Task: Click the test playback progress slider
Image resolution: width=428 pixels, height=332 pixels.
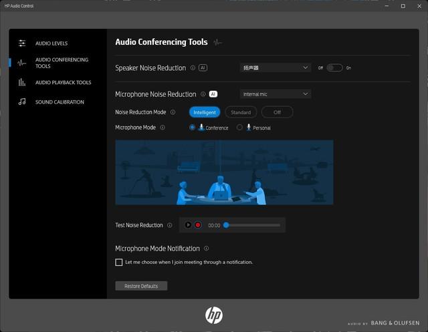Action: 252,225
